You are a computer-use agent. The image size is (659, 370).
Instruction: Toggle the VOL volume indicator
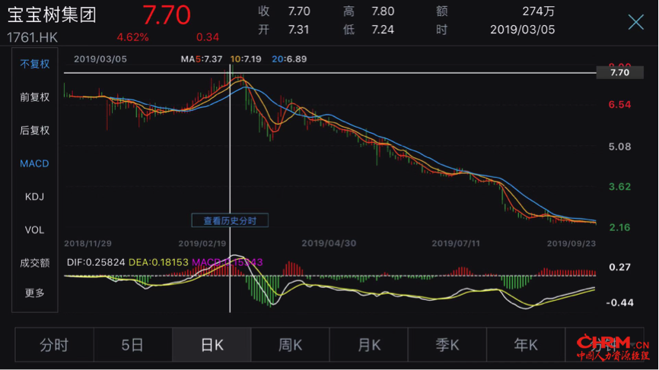[x=34, y=230]
